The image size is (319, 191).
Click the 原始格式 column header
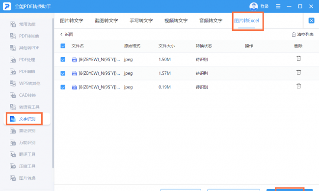click(132, 46)
